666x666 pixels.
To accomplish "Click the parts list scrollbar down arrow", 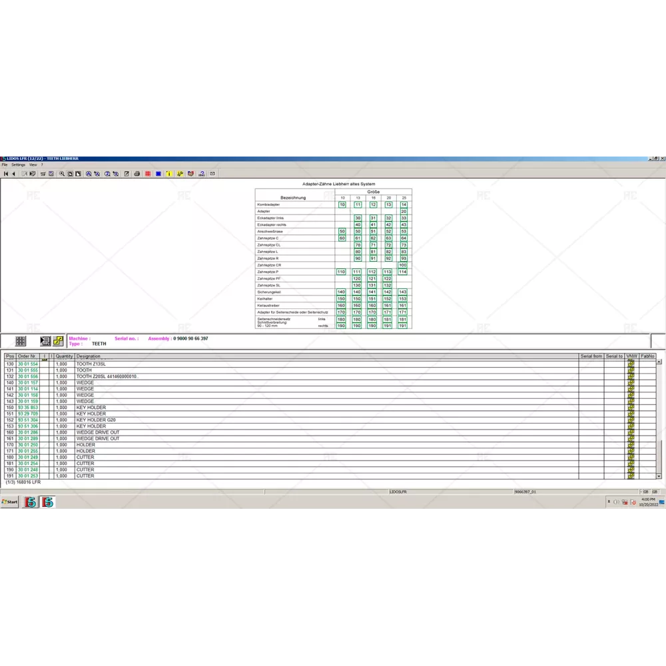I will (659, 476).
